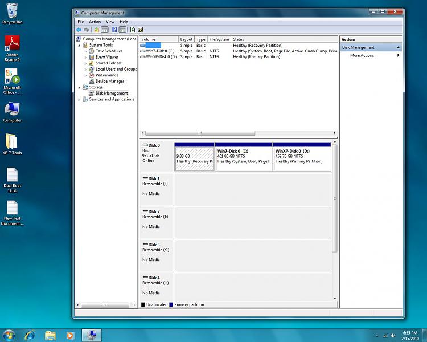
Task: Select the Win7-Disk 0 (C:) partition block
Action: [x=244, y=157]
